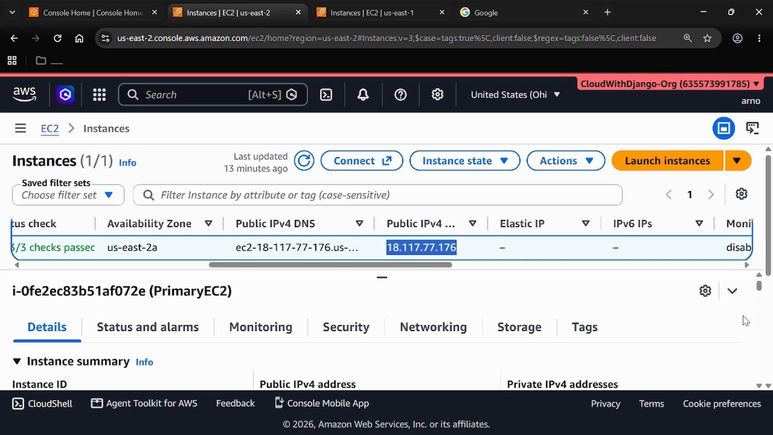Open the Tags tab
The image size is (773, 435).
pos(585,327)
